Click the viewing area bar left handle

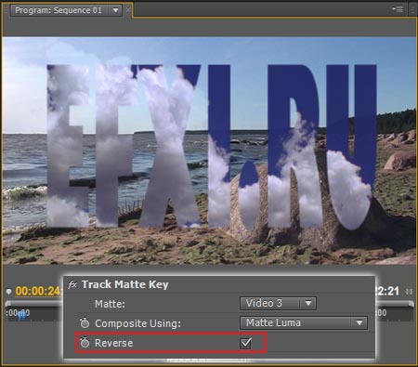pyautogui.click(x=8, y=304)
